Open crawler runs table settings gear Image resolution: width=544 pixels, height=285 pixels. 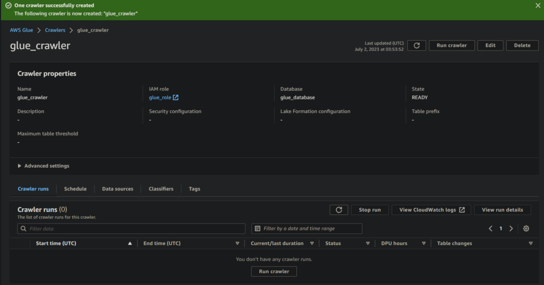click(526, 229)
